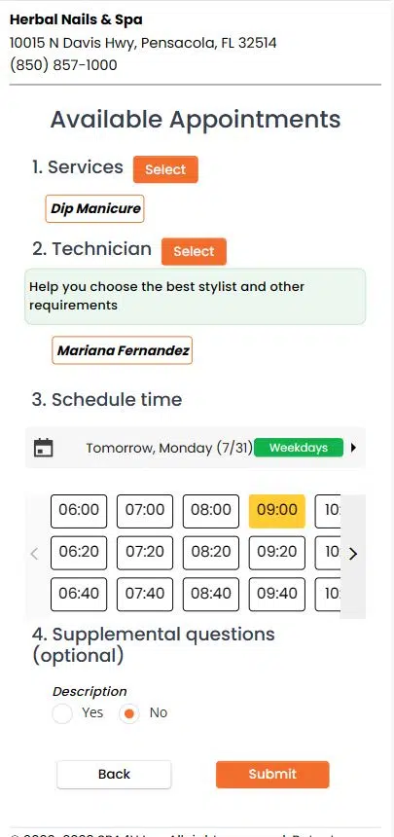Select No for Description

pyautogui.click(x=129, y=713)
